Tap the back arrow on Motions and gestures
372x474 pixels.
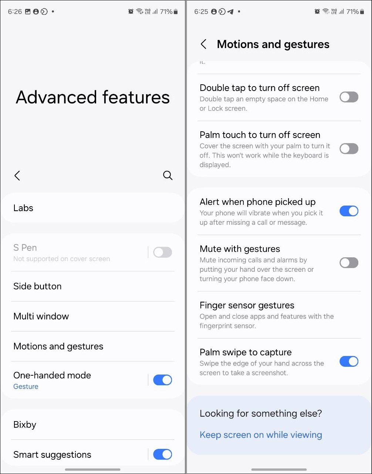[x=203, y=44]
